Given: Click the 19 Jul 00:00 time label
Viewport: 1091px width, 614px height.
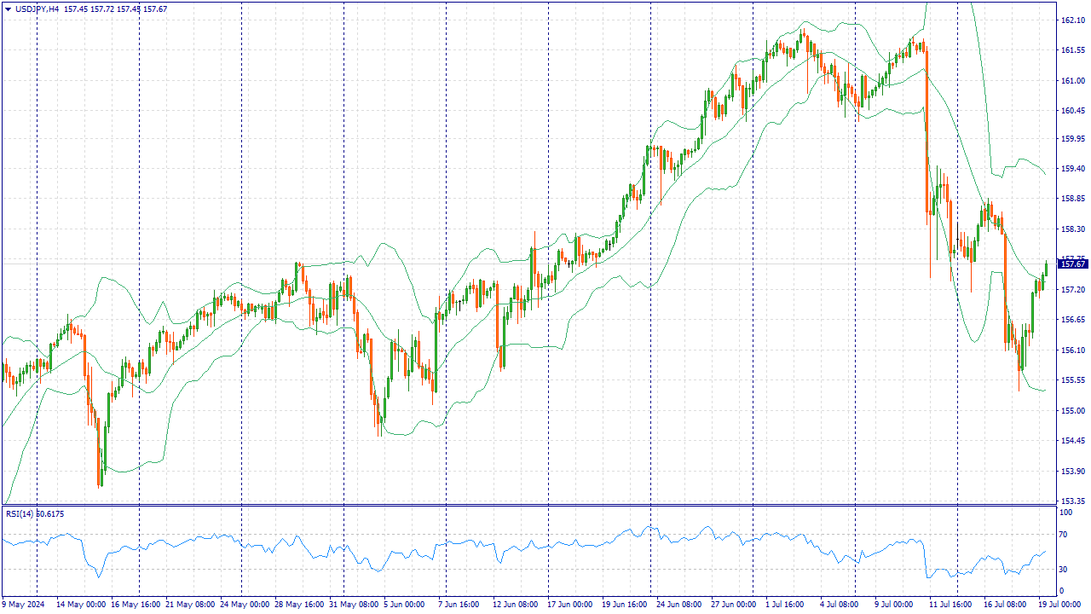Looking at the screenshot, I should (x=1059, y=605).
